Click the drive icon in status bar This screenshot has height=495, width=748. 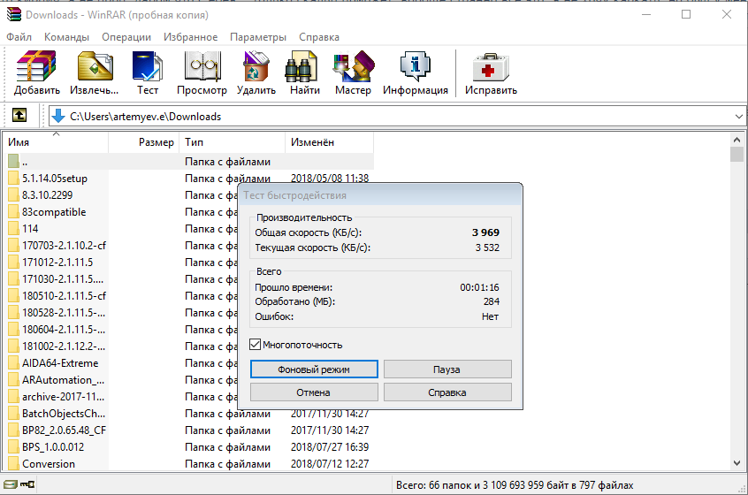10,484
